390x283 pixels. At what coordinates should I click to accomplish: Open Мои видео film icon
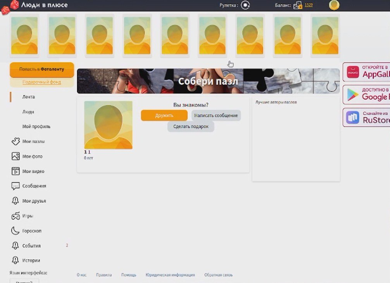point(16,171)
